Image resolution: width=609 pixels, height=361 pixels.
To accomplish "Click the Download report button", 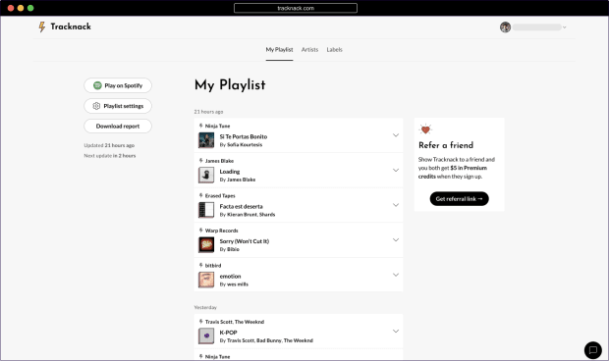I will coord(118,126).
